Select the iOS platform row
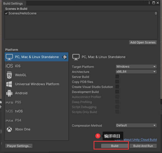The image size is (162, 153). [36, 66]
